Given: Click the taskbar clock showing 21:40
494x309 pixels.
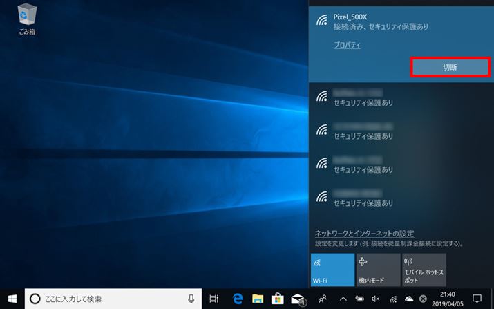Looking at the screenshot, I should (x=448, y=299).
